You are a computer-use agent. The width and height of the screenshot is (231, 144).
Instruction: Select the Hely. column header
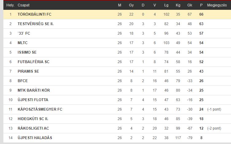point(10,5)
